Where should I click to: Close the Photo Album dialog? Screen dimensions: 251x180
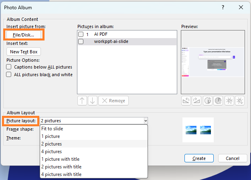[x=241, y=7]
